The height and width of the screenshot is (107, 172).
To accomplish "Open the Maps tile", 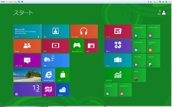I will (48, 90).
